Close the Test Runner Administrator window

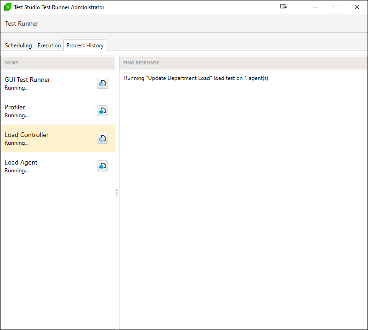[x=357, y=7]
